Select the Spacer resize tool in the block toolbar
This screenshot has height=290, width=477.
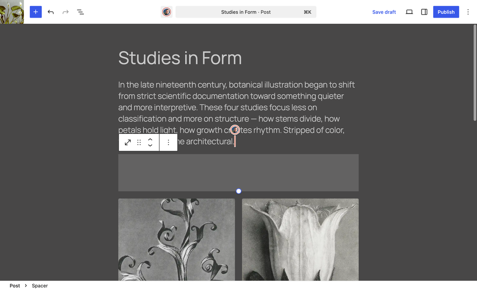128,142
